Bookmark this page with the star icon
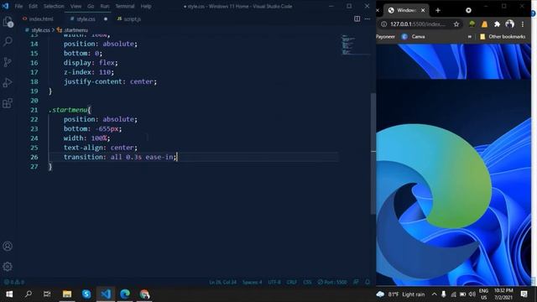Screen dimensions: 537x302 pyautogui.click(x=456, y=24)
